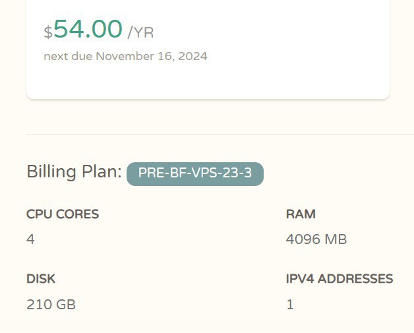Click the IPv4 addresses value 1
Image resolution: width=414 pixels, height=333 pixels.
click(x=290, y=304)
